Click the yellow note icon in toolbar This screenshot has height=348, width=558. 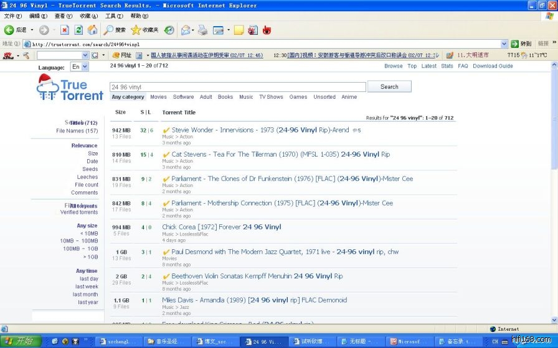click(239, 30)
